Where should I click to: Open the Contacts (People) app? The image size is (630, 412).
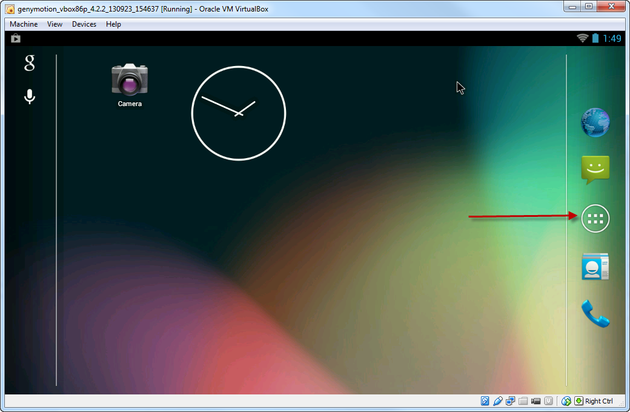(595, 267)
